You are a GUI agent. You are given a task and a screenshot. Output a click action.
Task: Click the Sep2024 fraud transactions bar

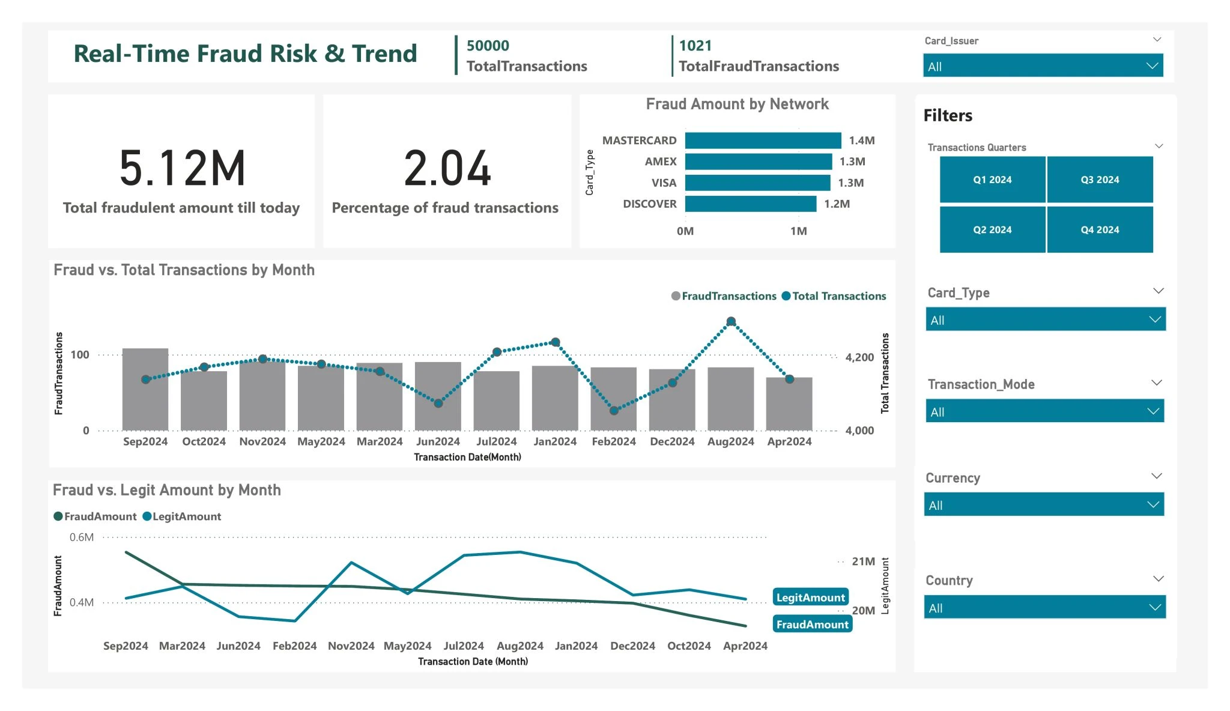(x=145, y=408)
